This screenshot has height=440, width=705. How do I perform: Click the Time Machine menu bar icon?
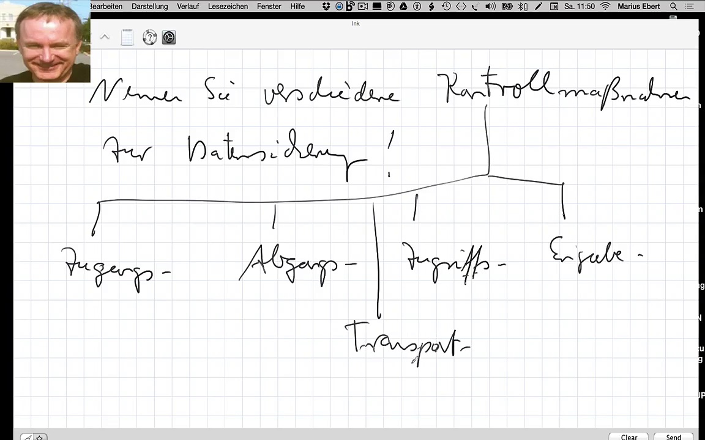click(x=446, y=6)
